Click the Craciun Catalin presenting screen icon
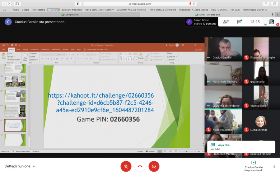280x175 pixels. [254, 163]
